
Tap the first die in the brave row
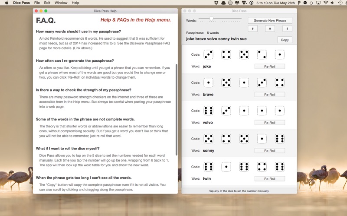pos(208,83)
